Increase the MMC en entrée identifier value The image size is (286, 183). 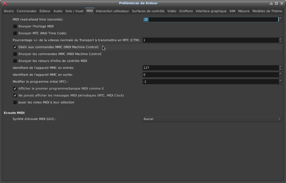(x=280, y=66)
